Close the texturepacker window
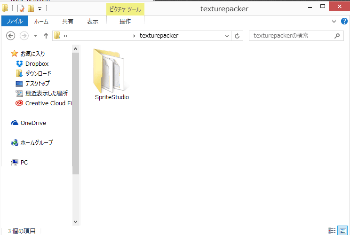 click(340, 7)
